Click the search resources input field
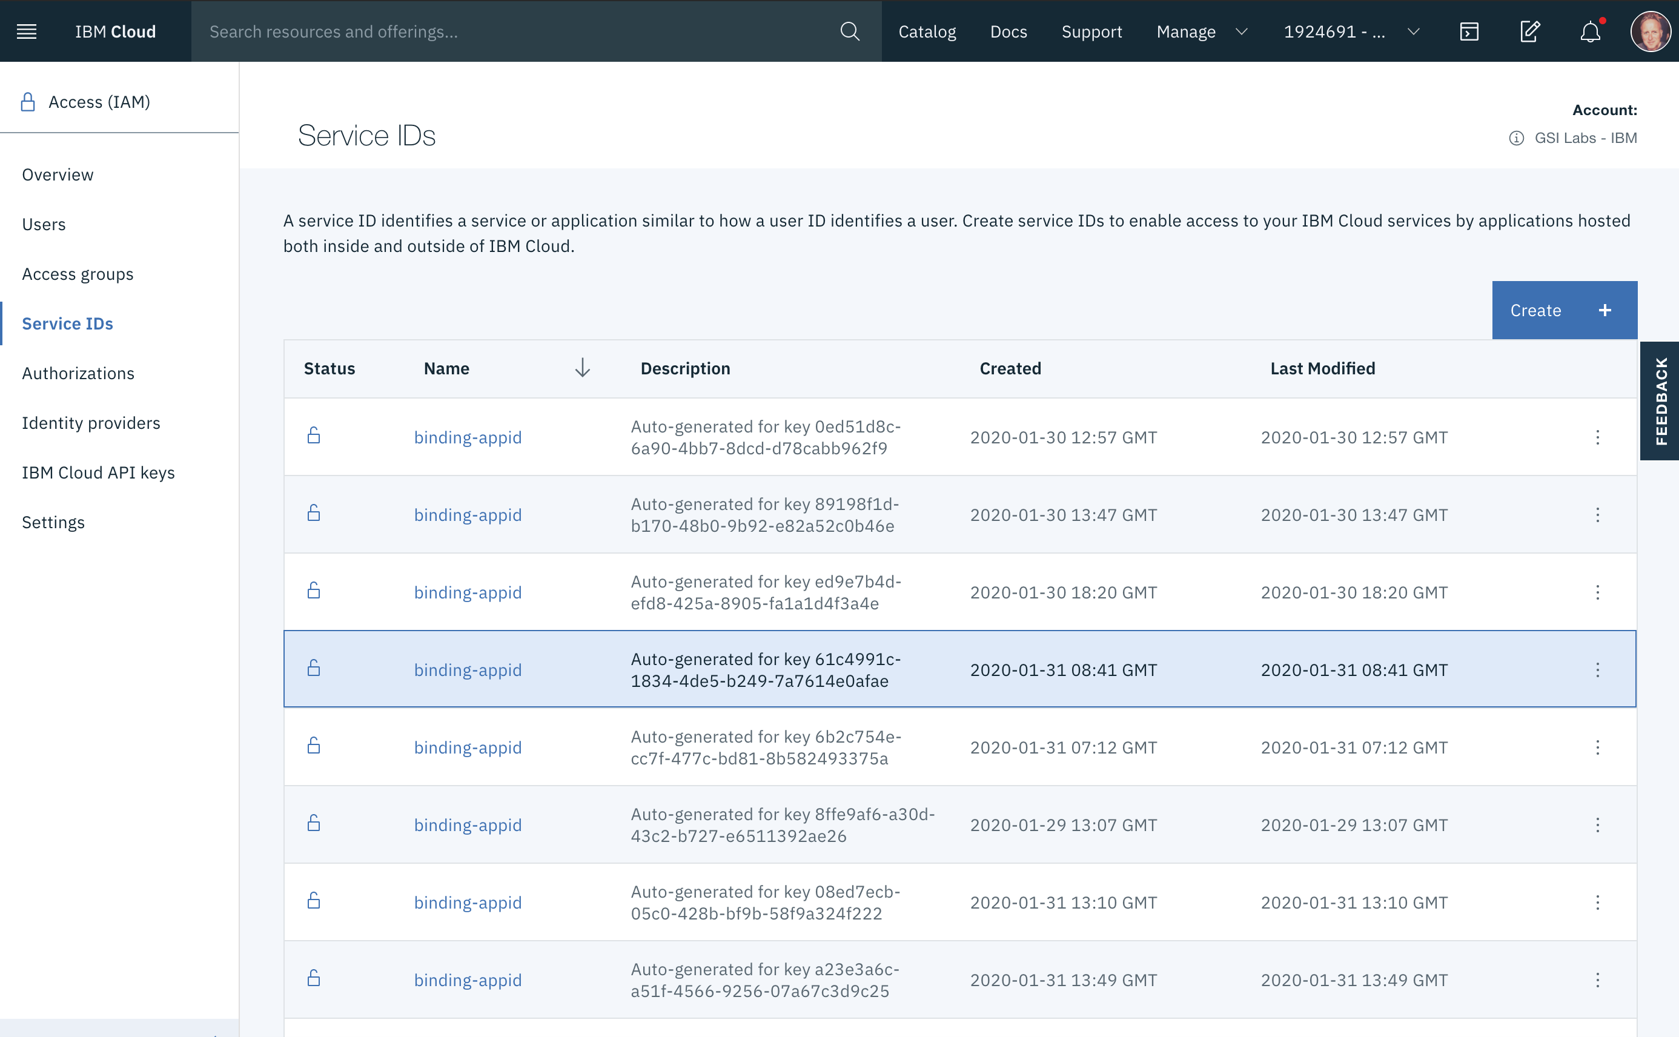This screenshot has width=1679, height=1037. pos(480,31)
